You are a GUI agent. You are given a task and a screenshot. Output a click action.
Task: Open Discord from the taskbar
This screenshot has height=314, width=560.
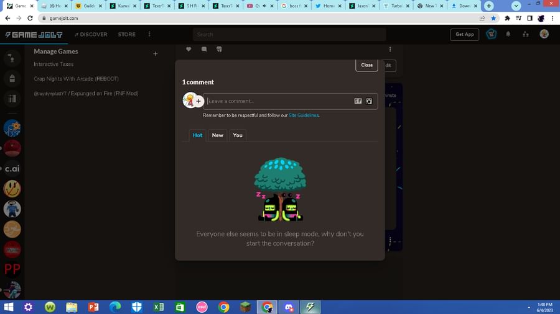click(289, 307)
